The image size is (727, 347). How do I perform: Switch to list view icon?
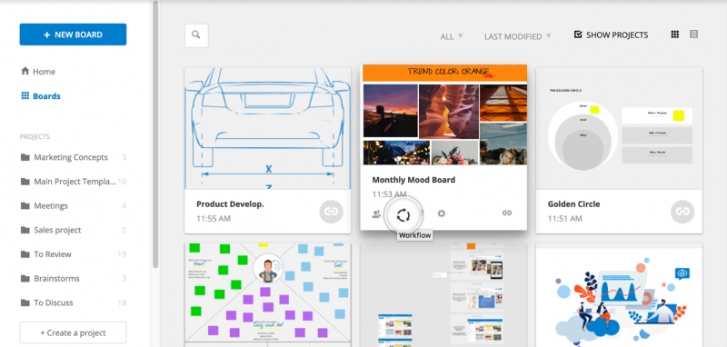[693, 34]
